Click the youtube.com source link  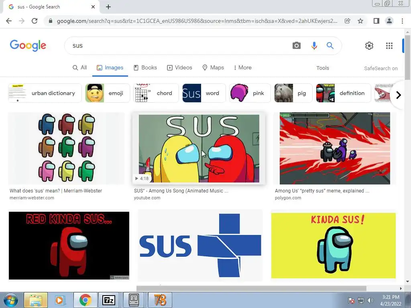coord(147,198)
